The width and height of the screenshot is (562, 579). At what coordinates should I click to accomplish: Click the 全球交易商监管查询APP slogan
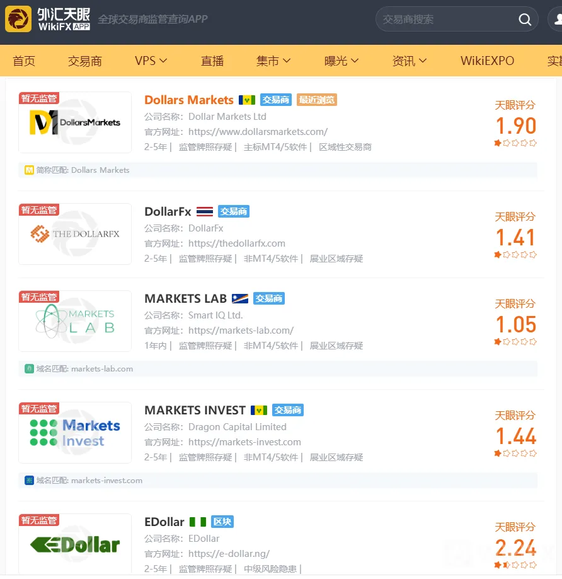[152, 19]
